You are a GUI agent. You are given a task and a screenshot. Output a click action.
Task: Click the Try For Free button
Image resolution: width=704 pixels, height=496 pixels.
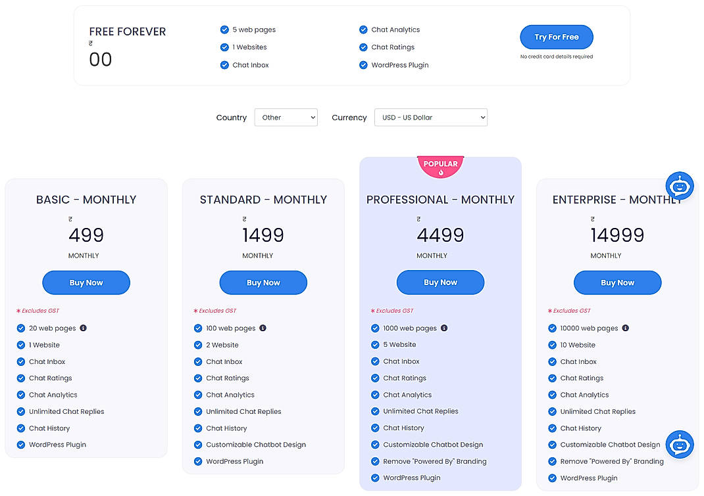(556, 37)
